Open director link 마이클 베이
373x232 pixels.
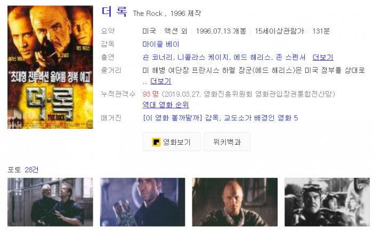click(x=160, y=44)
